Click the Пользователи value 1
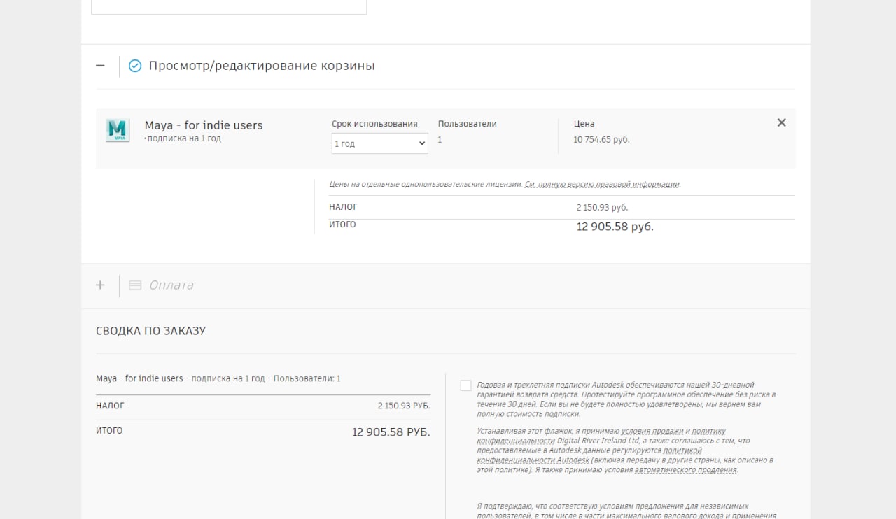Image resolution: width=896 pixels, height=519 pixels. click(x=440, y=140)
